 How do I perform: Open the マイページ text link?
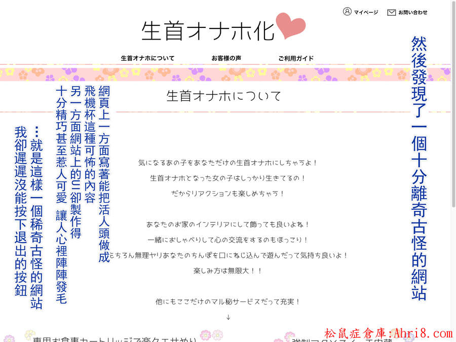click(366, 12)
